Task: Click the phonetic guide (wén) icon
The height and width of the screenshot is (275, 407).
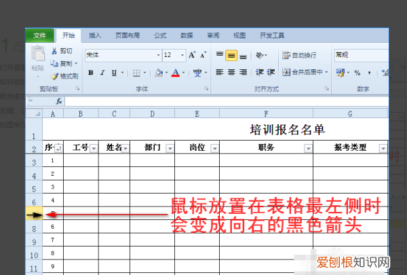Action: coord(197,73)
